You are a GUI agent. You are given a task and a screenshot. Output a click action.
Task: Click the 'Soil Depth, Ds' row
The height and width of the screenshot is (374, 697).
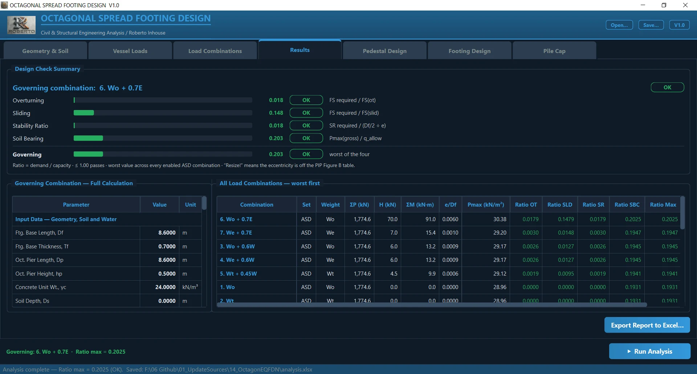pyautogui.click(x=107, y=301)
